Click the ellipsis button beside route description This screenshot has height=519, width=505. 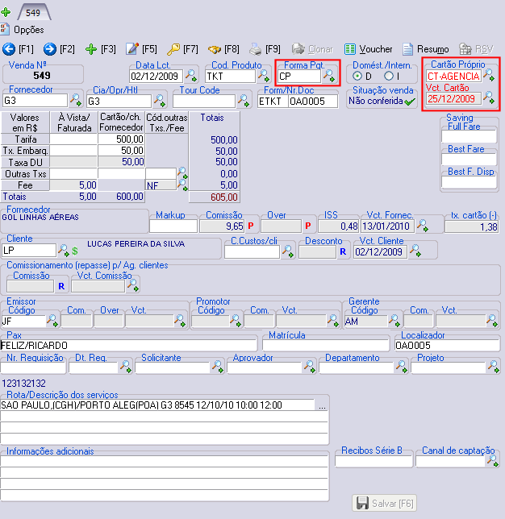point(322,406)
